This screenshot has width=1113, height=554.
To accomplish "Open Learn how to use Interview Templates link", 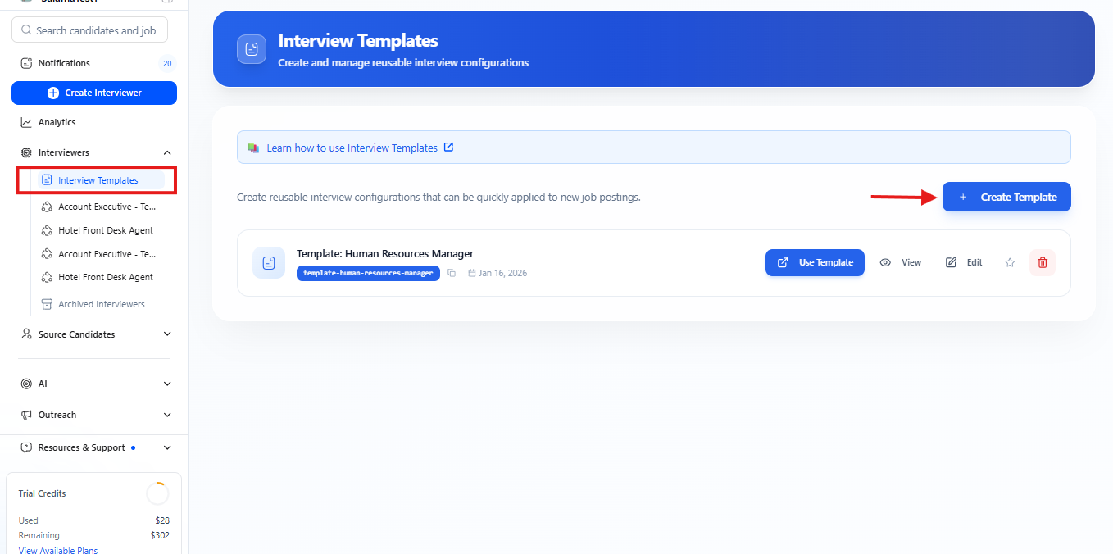I will [x=352, y=148].
